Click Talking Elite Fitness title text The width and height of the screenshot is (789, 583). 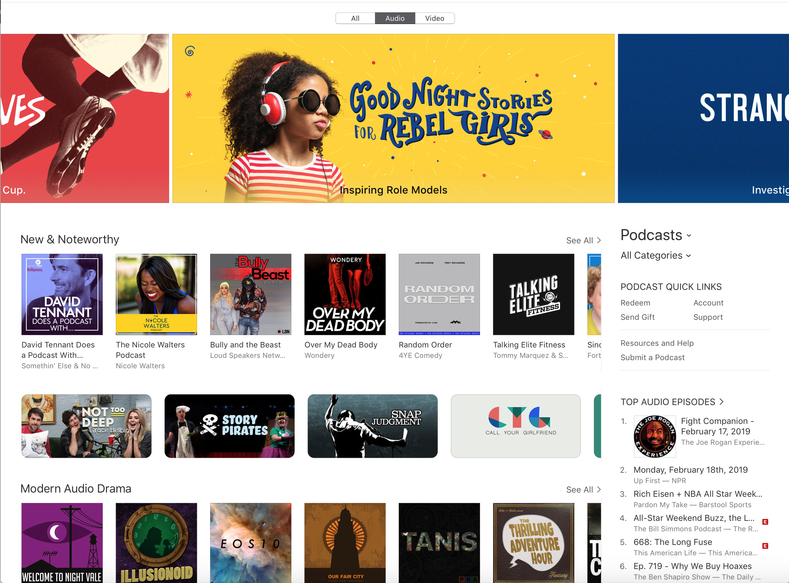point(529,345)
